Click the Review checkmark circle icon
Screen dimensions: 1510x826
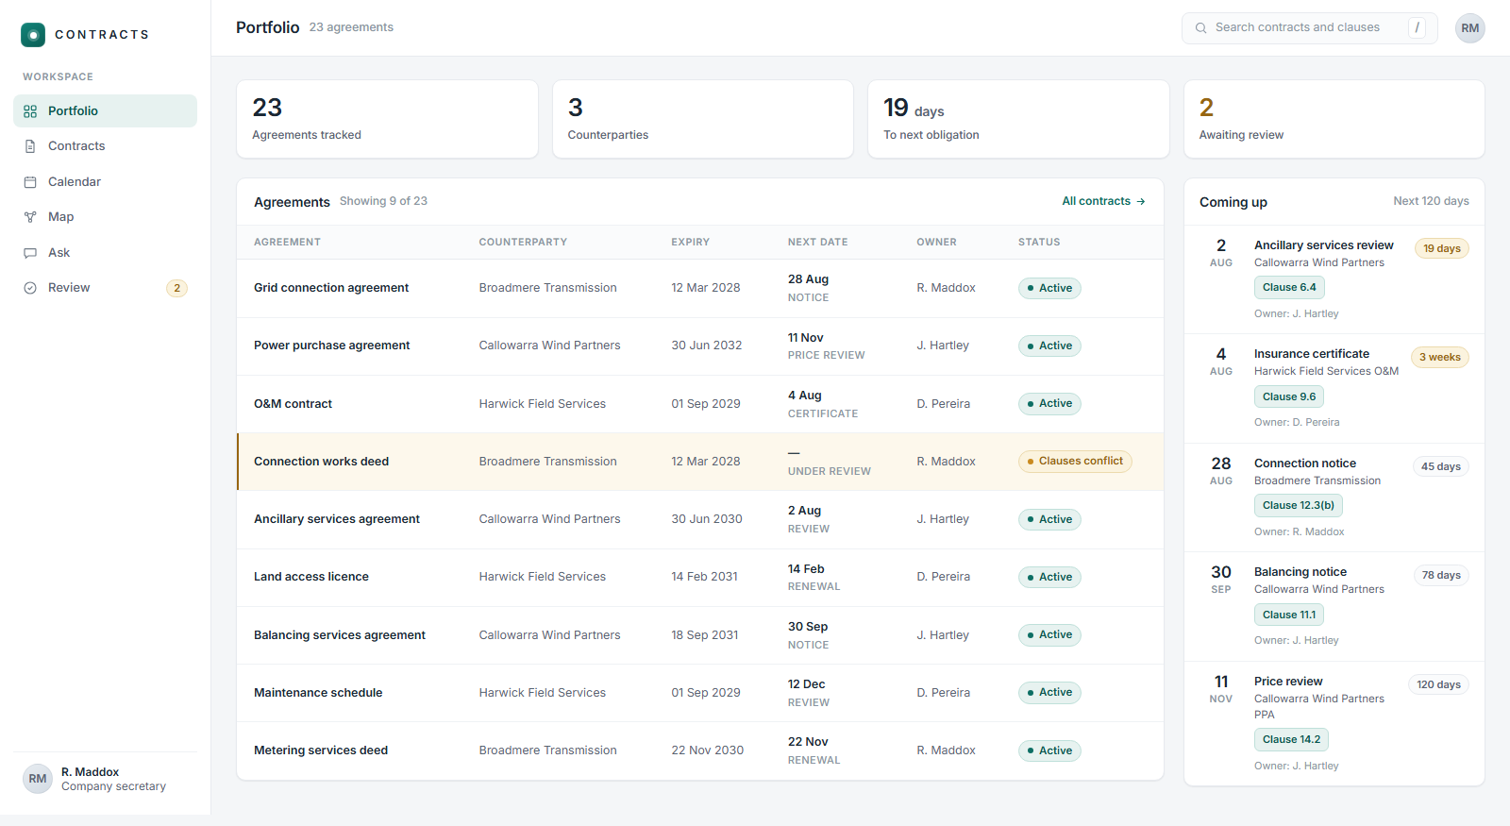pos(30,288)
